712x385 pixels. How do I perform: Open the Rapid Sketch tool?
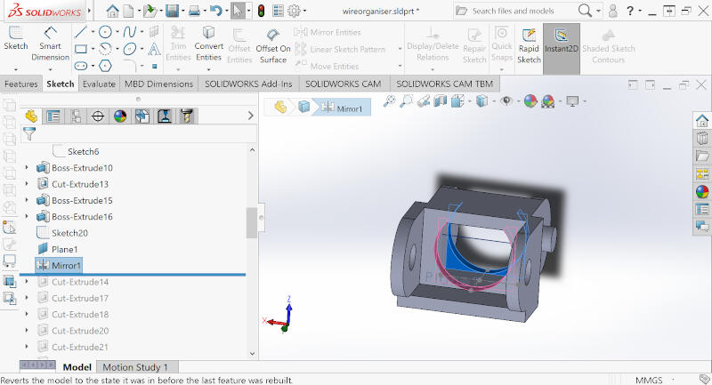coord(529,46)
